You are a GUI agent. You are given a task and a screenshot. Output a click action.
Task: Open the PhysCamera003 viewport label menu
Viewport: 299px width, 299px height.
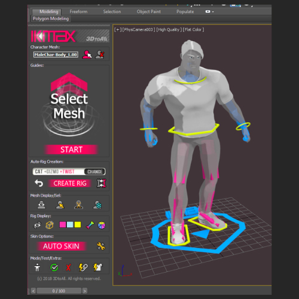pos(139,30)
